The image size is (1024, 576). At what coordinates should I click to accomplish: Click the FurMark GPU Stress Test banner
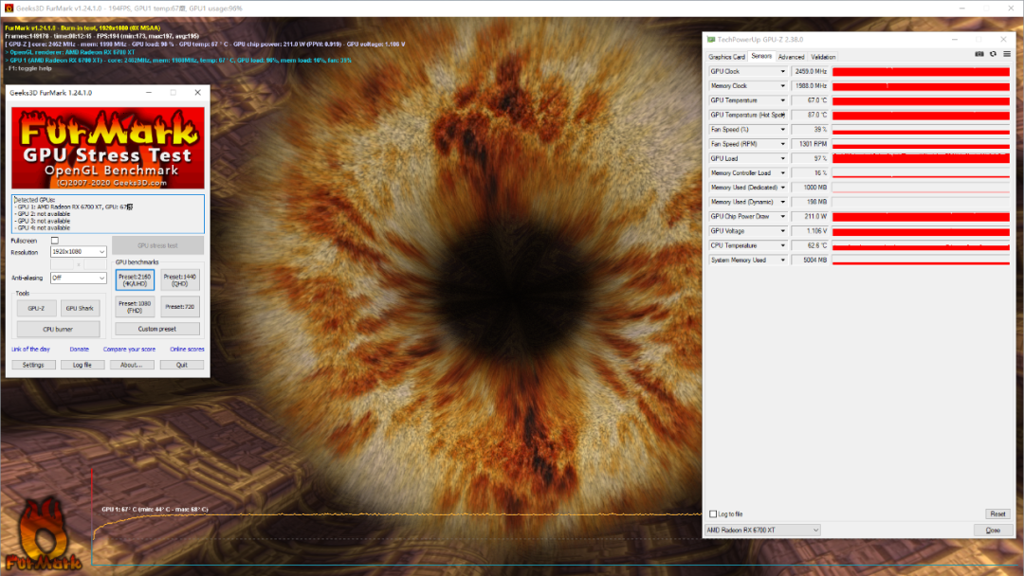pos(108,149)
